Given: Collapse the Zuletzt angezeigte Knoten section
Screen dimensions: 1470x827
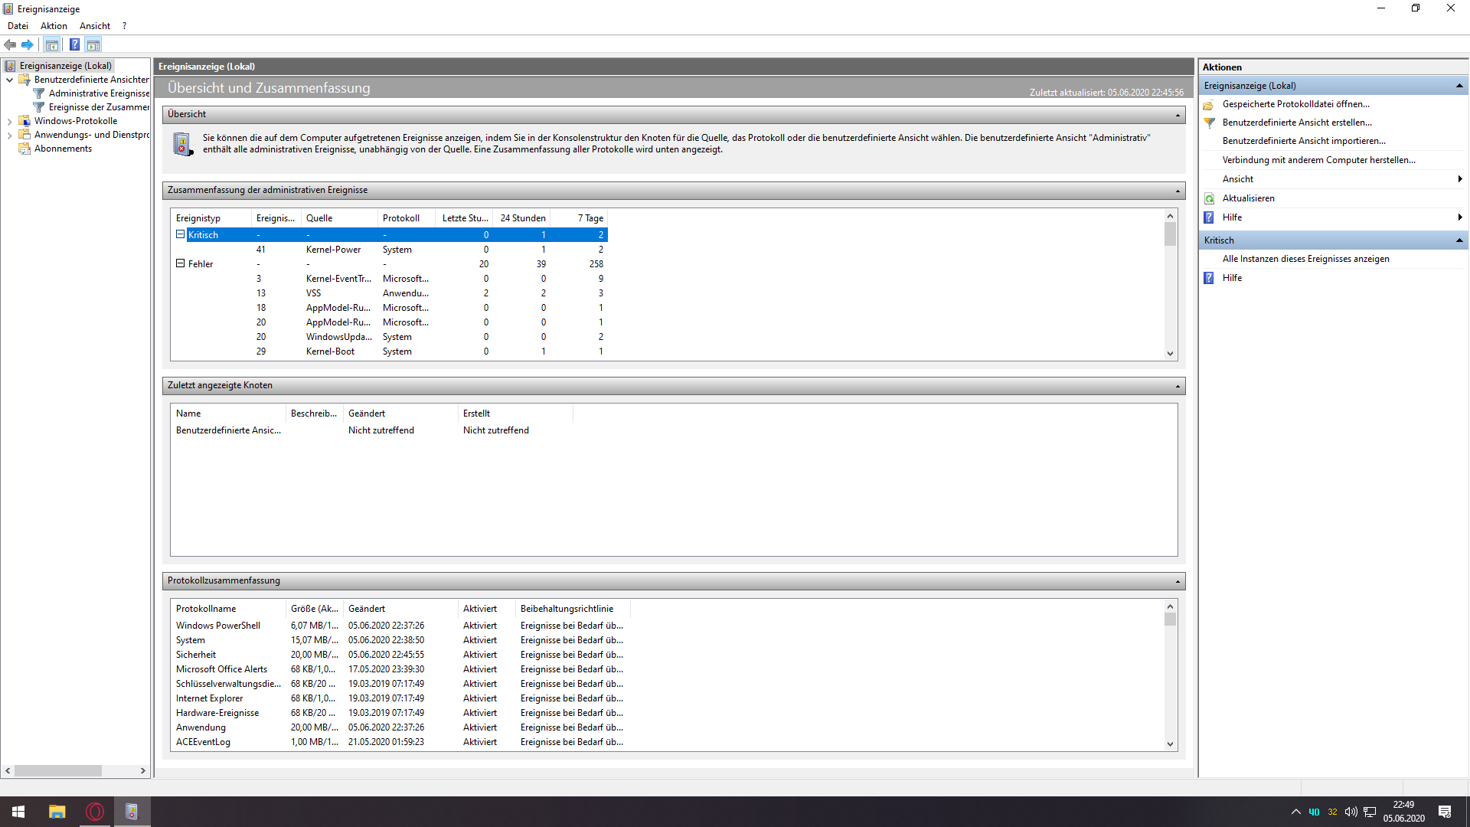Looking at the screenshot, I should 1178,386.
